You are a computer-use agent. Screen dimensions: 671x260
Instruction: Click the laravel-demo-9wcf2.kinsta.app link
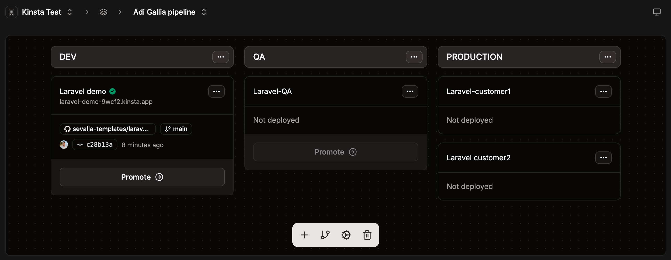click(x=106, y=102)
